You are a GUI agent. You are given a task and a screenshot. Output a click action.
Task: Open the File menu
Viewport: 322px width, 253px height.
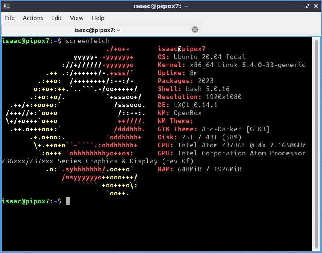click(x=10, y=18)
